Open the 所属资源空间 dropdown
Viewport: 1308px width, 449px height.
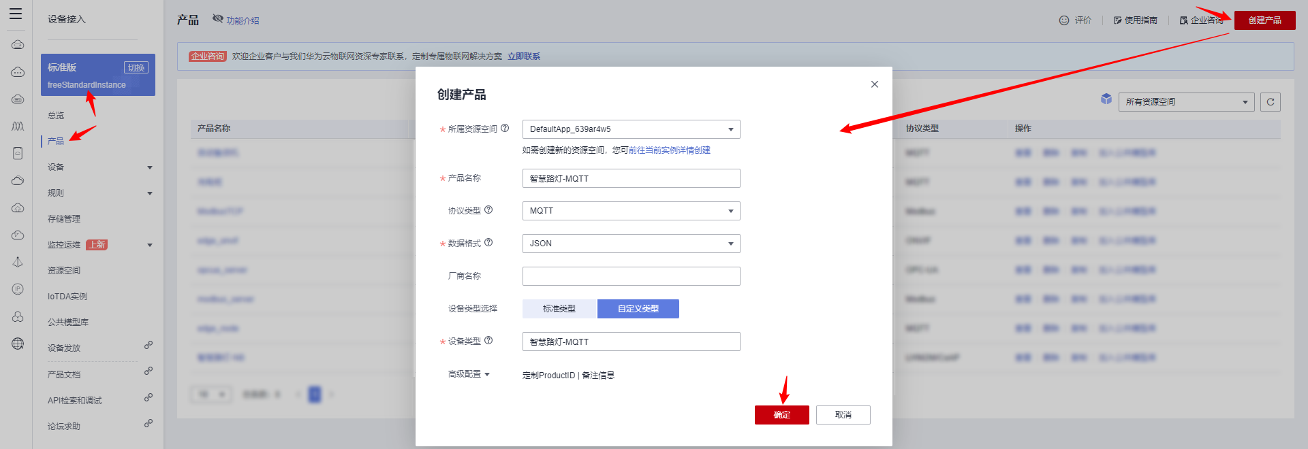(x=632, y=129)
